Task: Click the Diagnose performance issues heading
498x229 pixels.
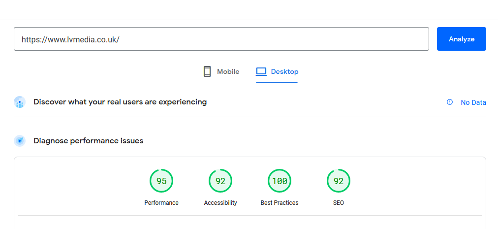Action: tap(88, 140)
